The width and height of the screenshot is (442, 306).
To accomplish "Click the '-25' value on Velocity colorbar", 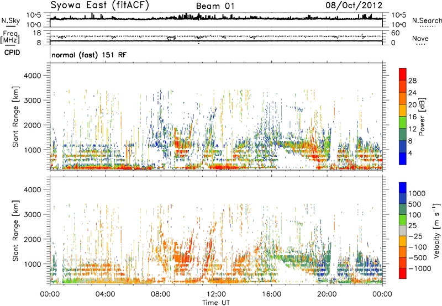I will [415, 236].
